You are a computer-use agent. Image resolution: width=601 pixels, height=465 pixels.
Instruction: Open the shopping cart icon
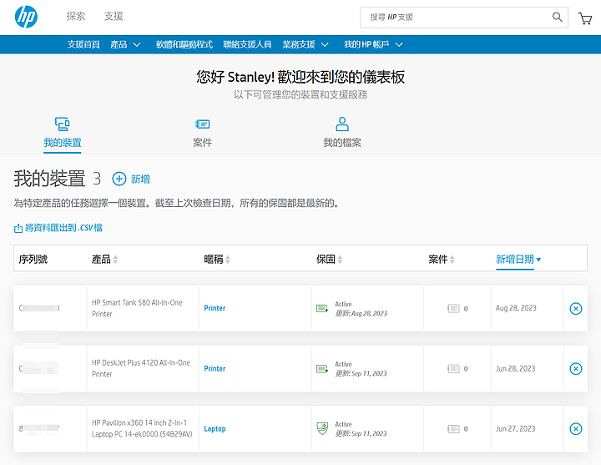pos(585,18)
